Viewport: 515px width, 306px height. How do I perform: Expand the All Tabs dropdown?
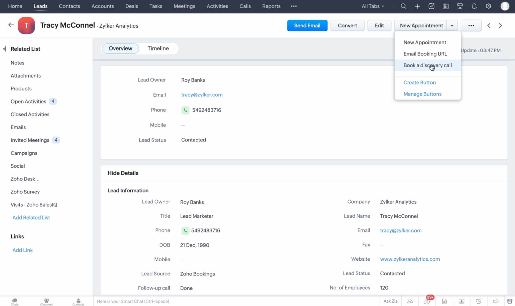point(373,6)
